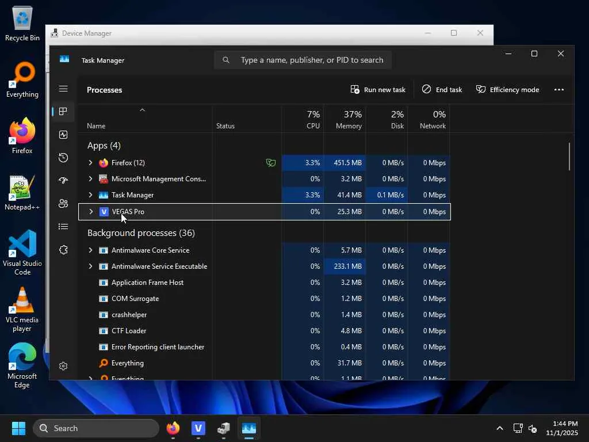The image size is (589, 442).
Task: Click the 233.1 MB memory cell
Action: pyautogui.click(x=345, y=266)
